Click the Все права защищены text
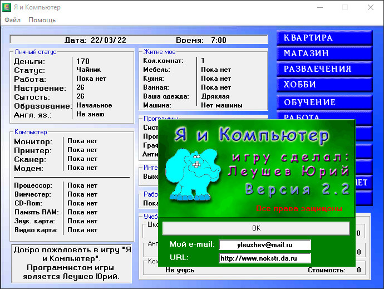 click(299, 209)
